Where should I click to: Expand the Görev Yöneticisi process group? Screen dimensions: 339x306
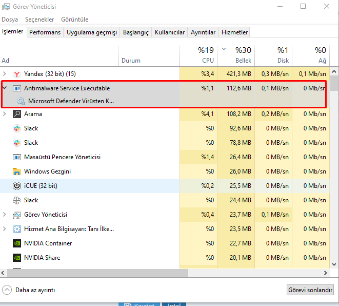coord(4,215)
